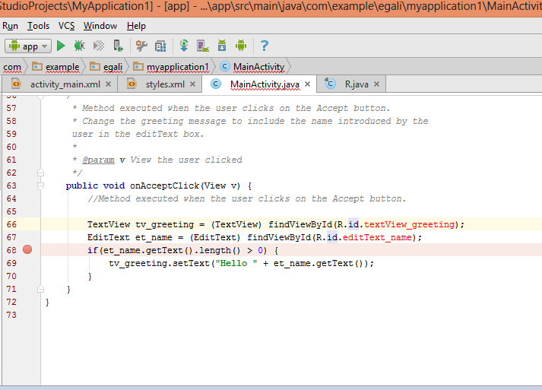The width and height of the screenshot is (542, 390).
Task: Click the if statement keyword on line 68
Action: pos(92,250)
